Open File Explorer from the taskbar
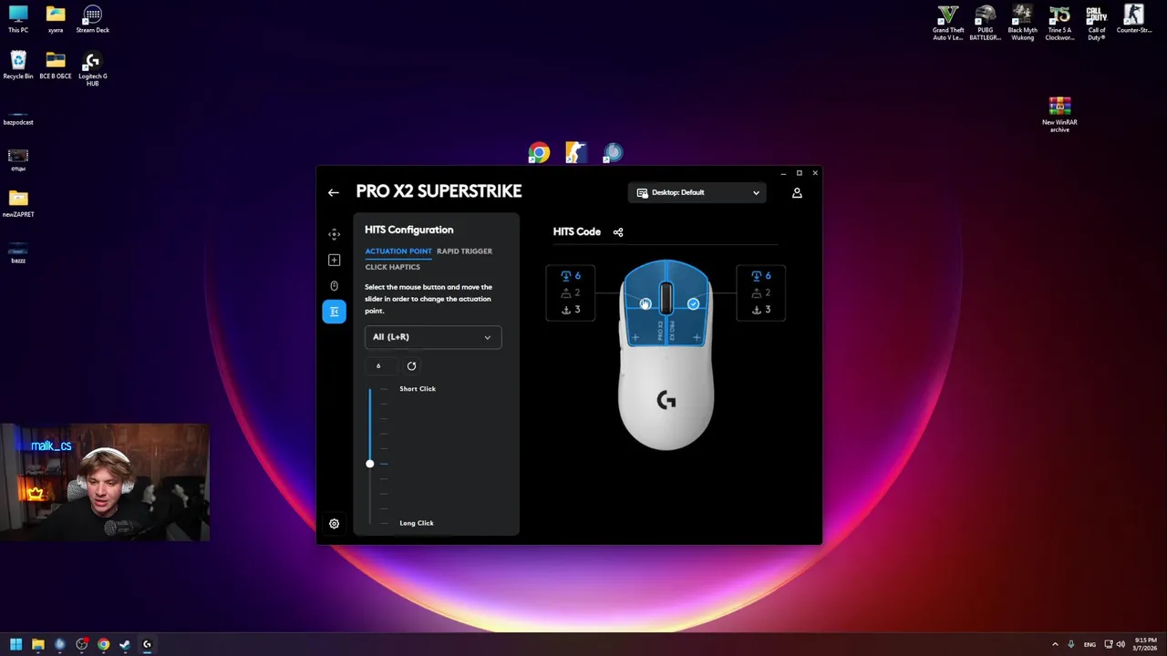Image resolution: width=1167 pixels, height=656 pixels. (x=38, y=644)
